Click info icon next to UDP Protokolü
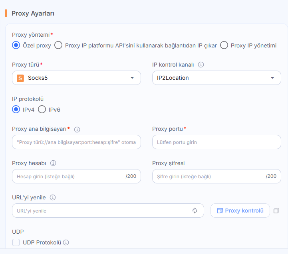The height and width of the screenshot is (254, 288). click(x=66, y=242)
